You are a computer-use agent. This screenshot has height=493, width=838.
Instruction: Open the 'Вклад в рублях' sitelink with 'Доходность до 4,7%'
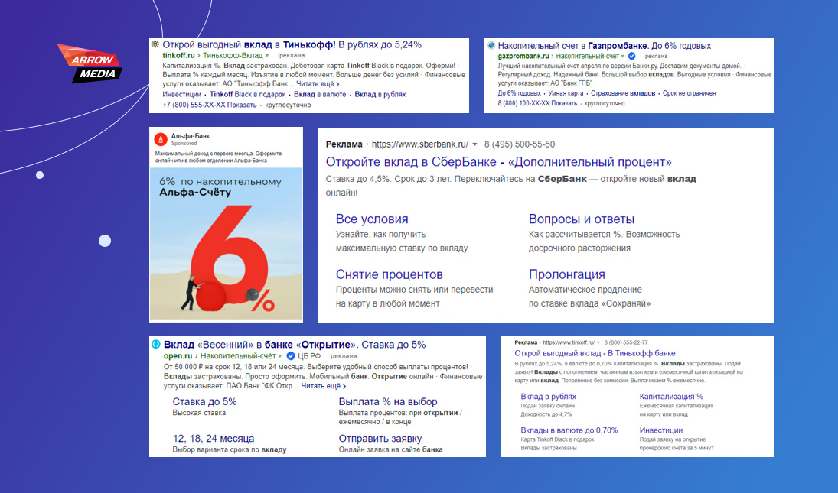(x=548, y=397)
